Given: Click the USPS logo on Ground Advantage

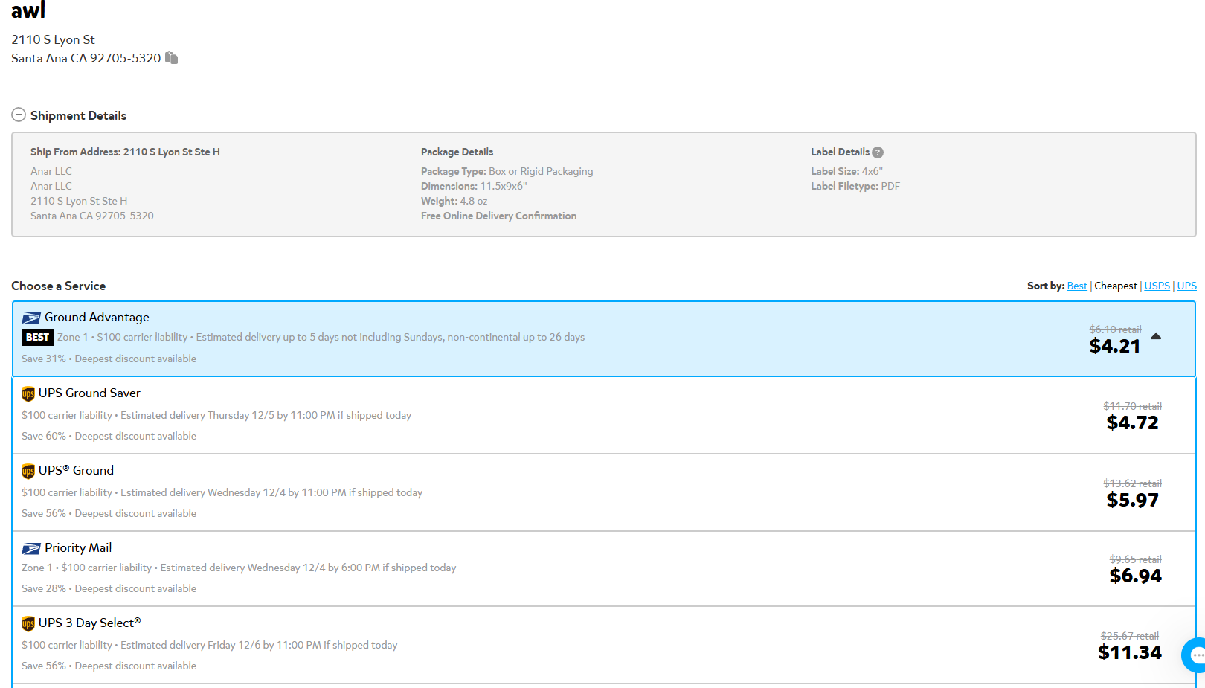Looking at the screenshot, I should pos(31,318).
